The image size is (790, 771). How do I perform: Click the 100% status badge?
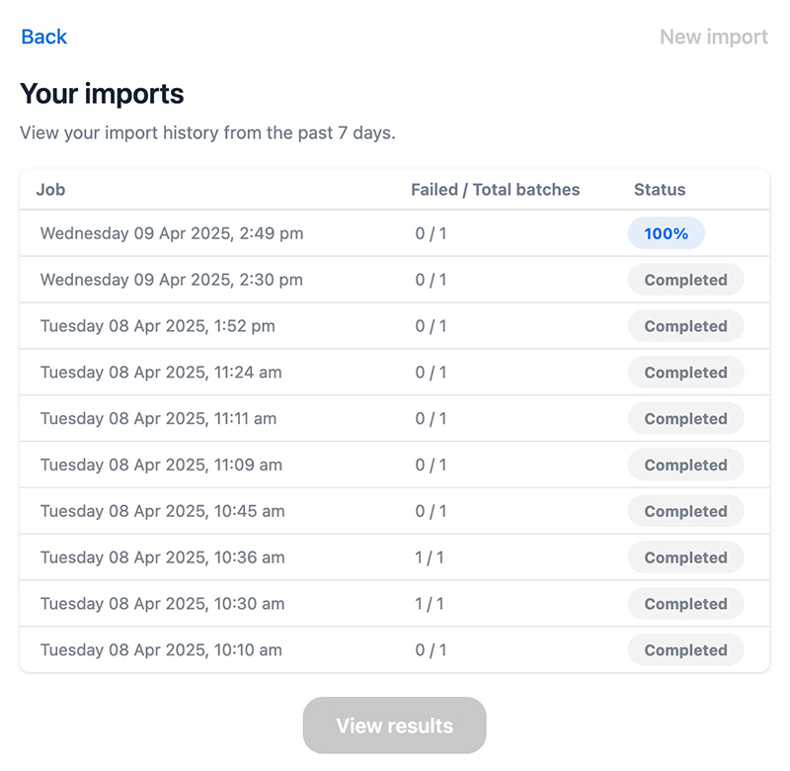[666, 234]
